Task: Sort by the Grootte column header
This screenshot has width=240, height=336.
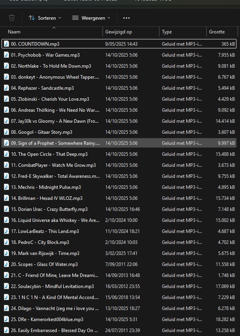Action: pyautogui.click(x=217, y=32)
